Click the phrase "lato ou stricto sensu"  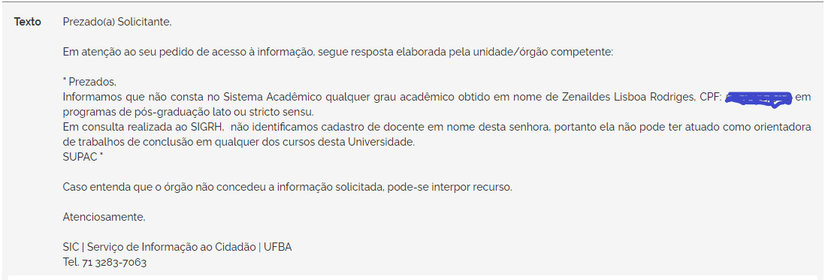[x=267, y=113]
